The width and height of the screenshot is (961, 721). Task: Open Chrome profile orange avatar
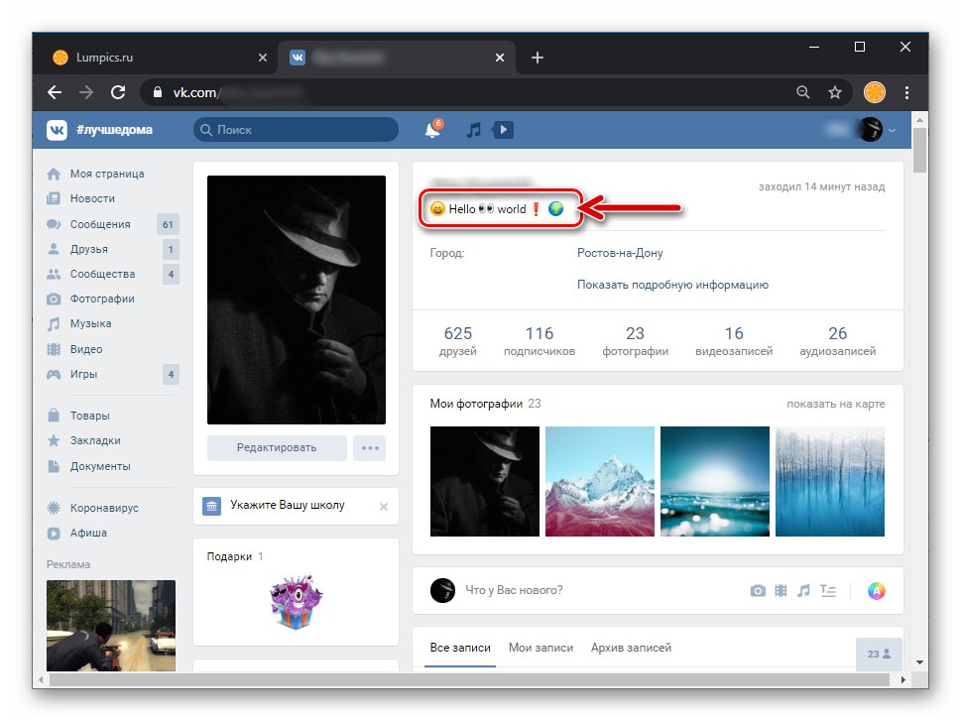click(875, 92)
